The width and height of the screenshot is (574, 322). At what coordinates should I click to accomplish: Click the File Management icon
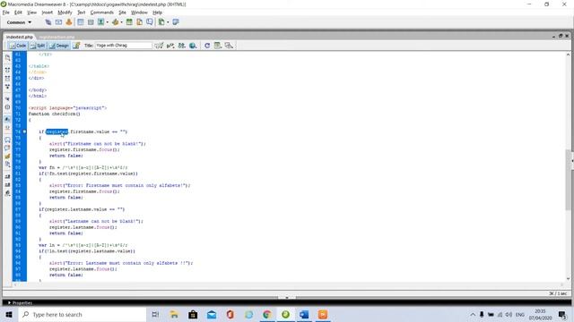coord(182,46)
